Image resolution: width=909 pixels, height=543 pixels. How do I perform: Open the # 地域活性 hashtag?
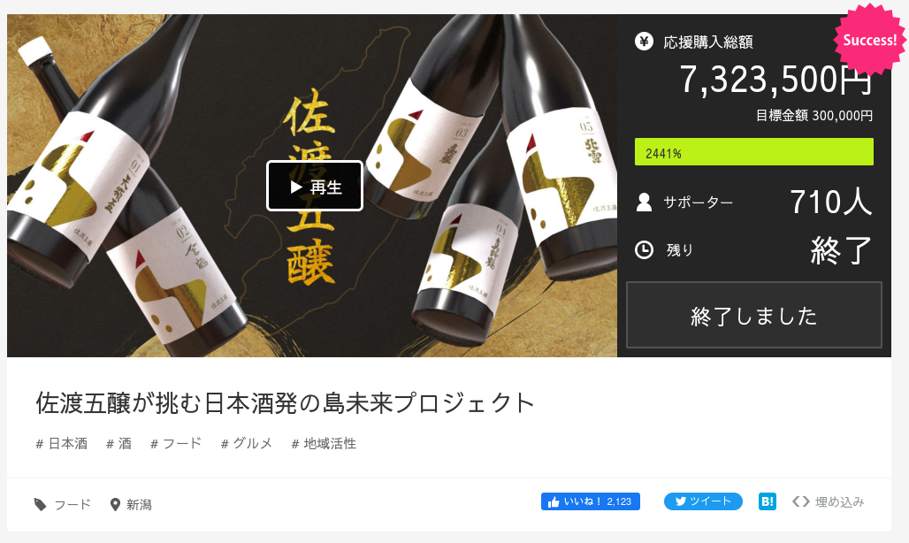[x=324, y=444]
